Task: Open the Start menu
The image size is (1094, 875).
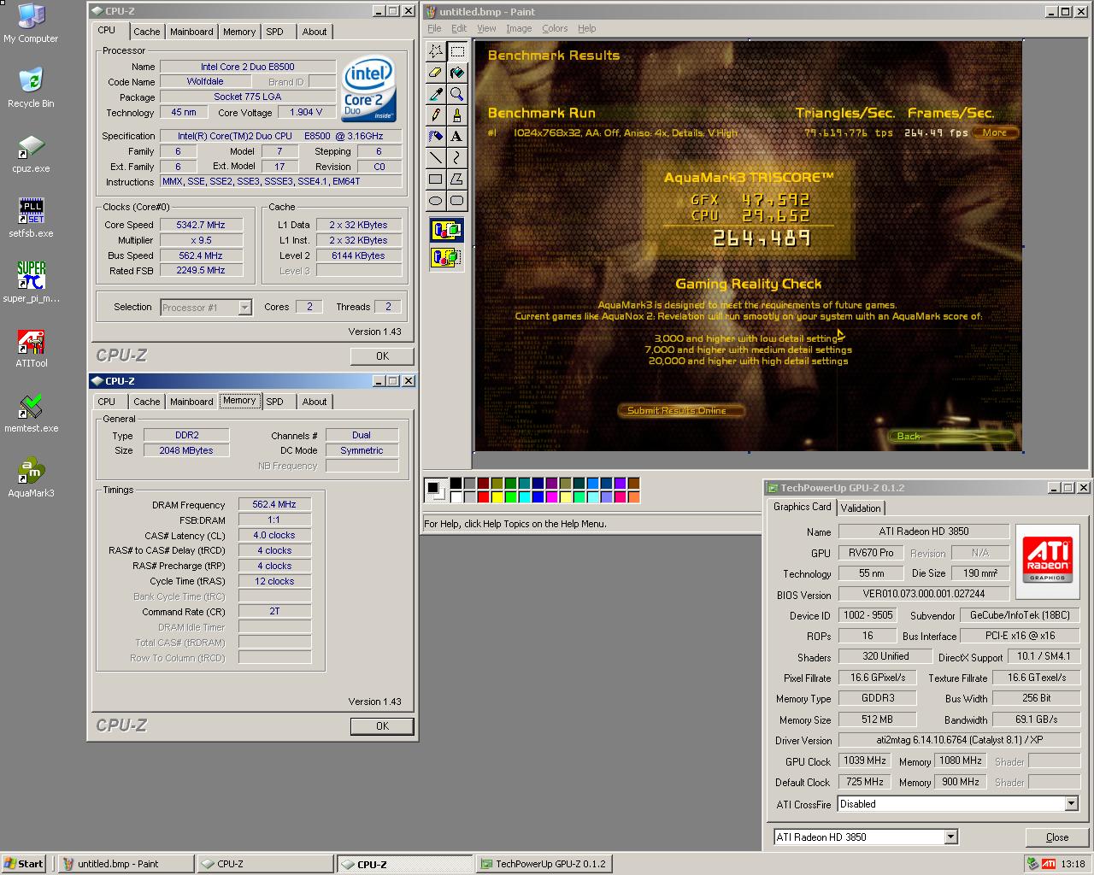Action: point(25,864)
